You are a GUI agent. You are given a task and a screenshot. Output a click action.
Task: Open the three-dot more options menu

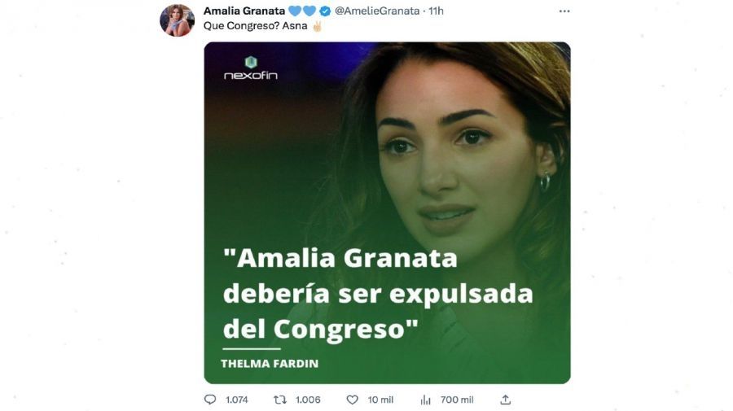[564, 11]
